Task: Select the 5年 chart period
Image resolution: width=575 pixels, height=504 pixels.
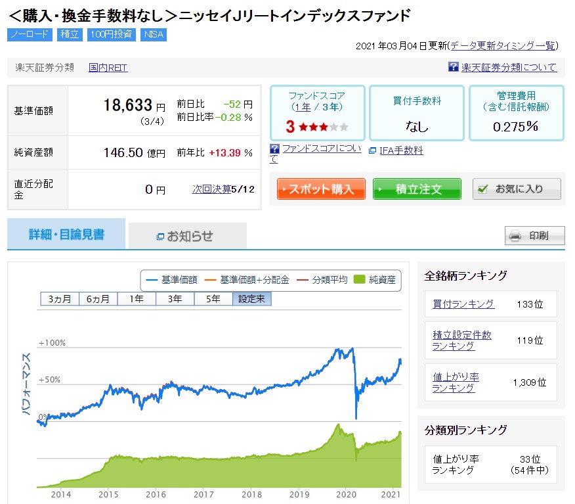Action: [x=213, y=299]
